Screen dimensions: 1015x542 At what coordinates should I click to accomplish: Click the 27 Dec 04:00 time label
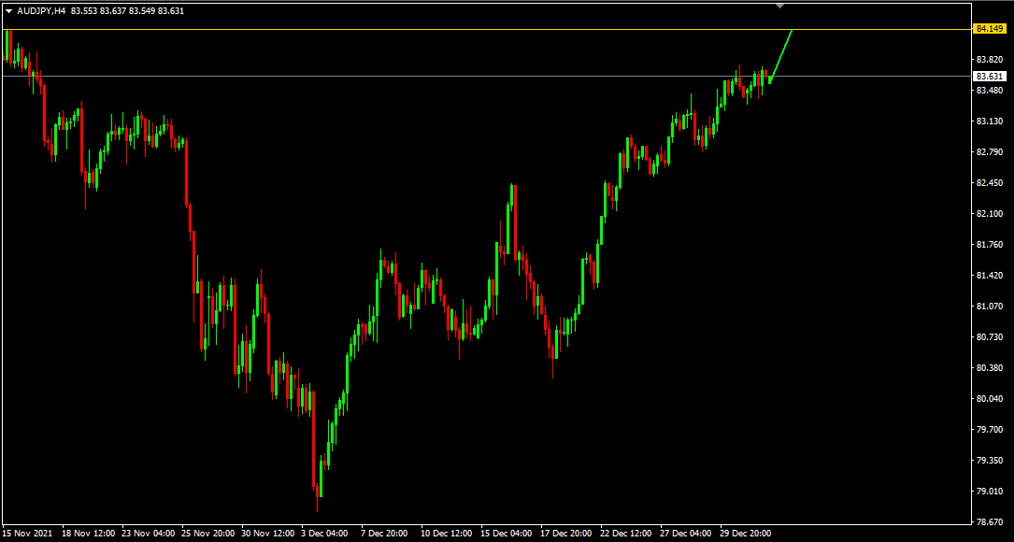685,534
